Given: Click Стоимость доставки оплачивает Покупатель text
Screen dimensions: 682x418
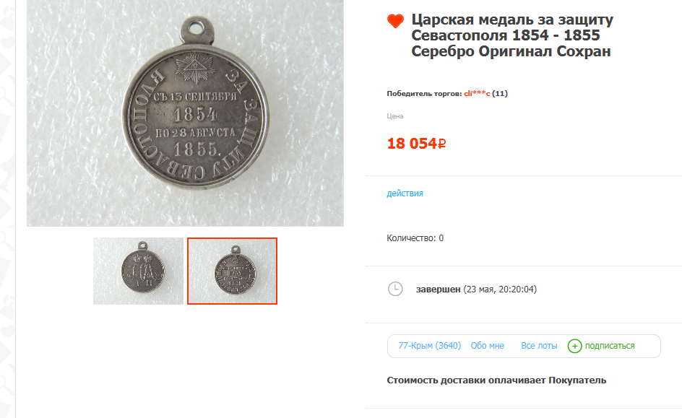Looking at the screenshot, I should click(496, 380).
